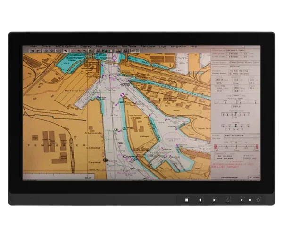The width and height of the screenshot is (283, 236).
Task: Open the Help menu
Action: pos(193,47)
